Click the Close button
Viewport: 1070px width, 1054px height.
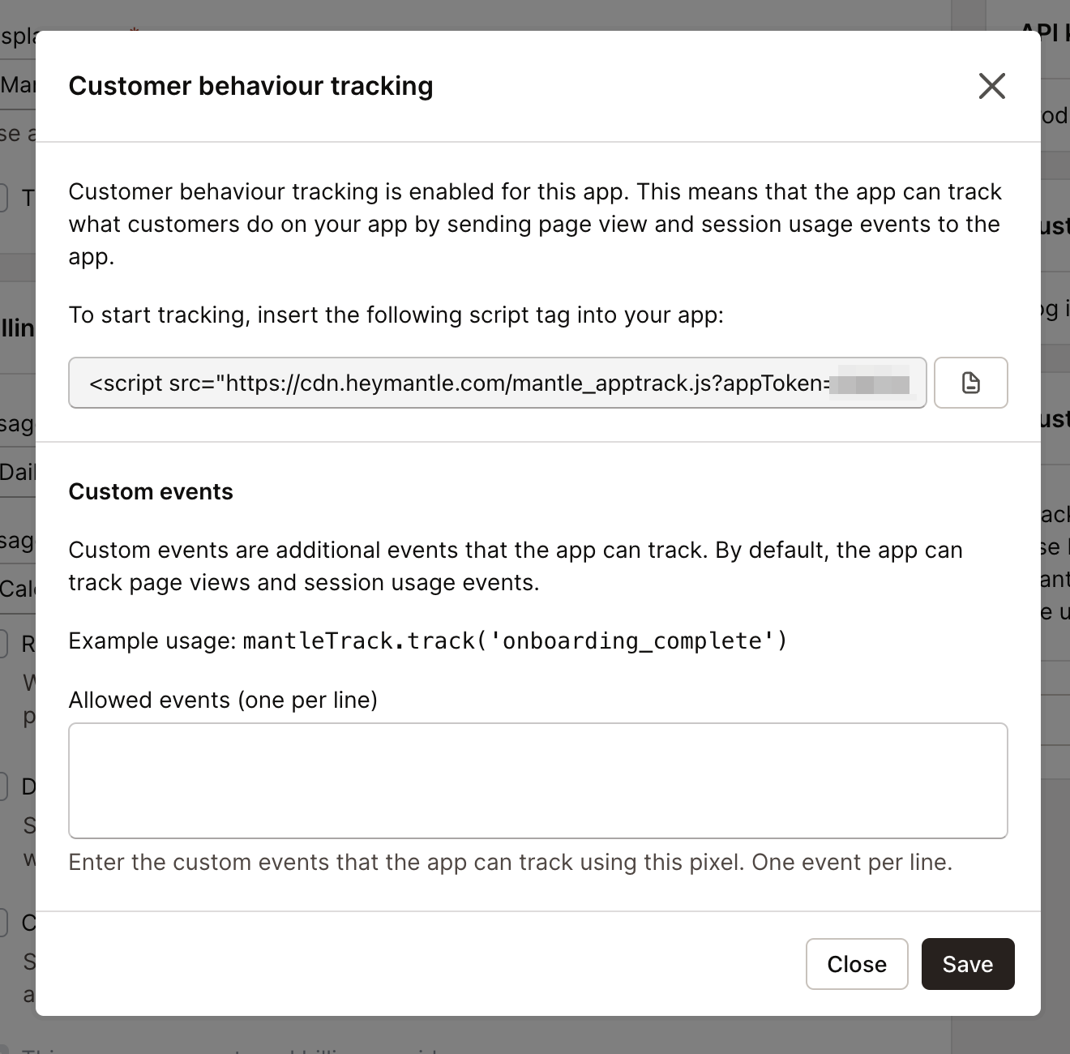coord(856,964)
